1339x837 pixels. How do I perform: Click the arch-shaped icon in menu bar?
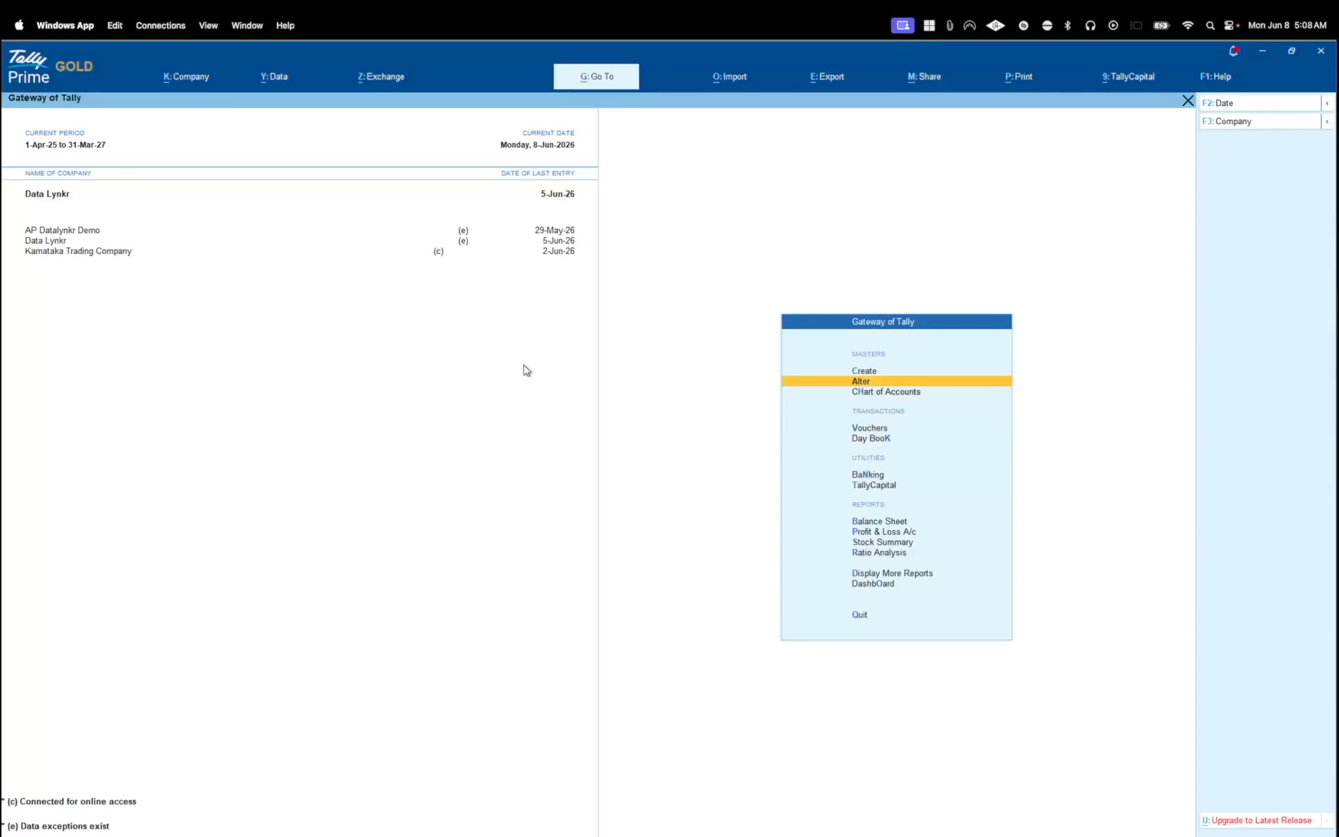(x=969, y=25)
